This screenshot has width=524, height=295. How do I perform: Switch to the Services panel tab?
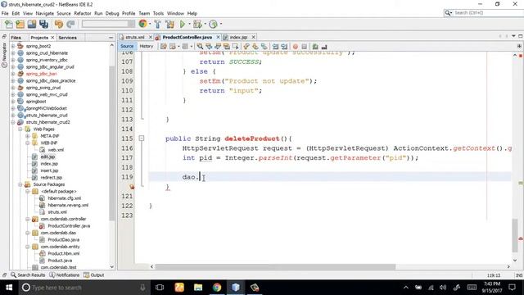[67, 38]
